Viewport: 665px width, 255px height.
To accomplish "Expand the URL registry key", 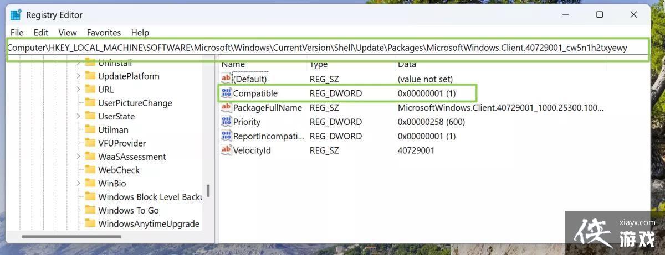I will pos(78,89).
